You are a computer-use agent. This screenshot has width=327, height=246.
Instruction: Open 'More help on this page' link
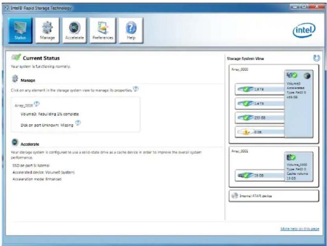(x=300, y=229)
